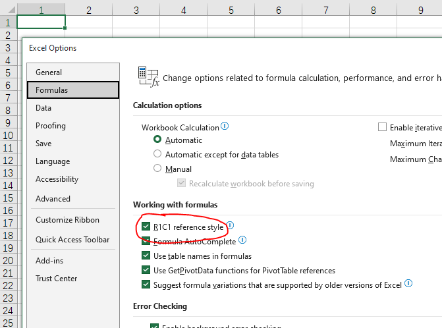The width and height of the screenshot is (442, 328).
Task: Select row header 10
Action: [8, 135]
